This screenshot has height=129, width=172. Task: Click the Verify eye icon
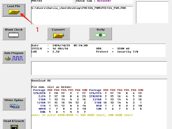pos(100,35)
